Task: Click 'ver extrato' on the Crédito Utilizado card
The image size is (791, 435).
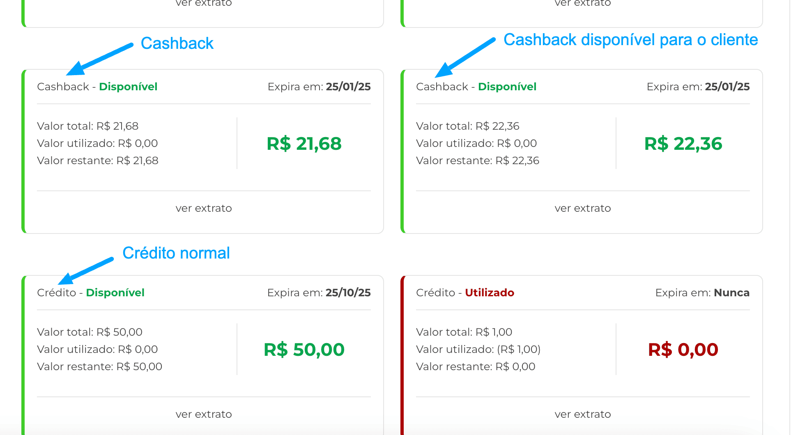Action: 582,414
